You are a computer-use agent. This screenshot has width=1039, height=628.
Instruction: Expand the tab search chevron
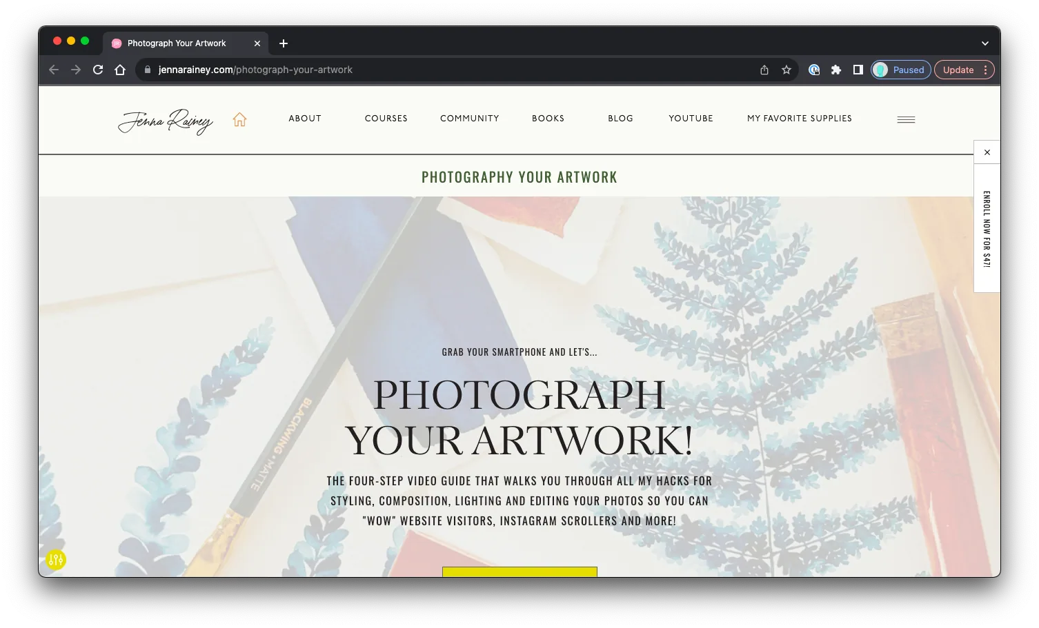[985, 43]
